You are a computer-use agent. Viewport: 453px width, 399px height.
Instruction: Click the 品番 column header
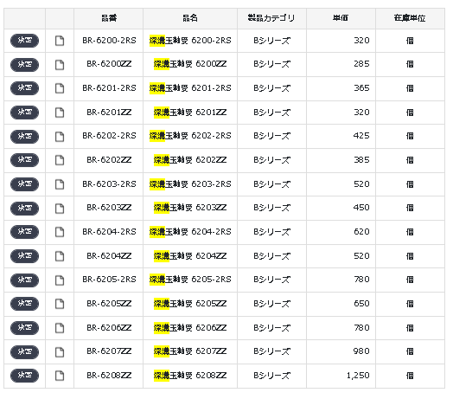(x=109, y=18)
